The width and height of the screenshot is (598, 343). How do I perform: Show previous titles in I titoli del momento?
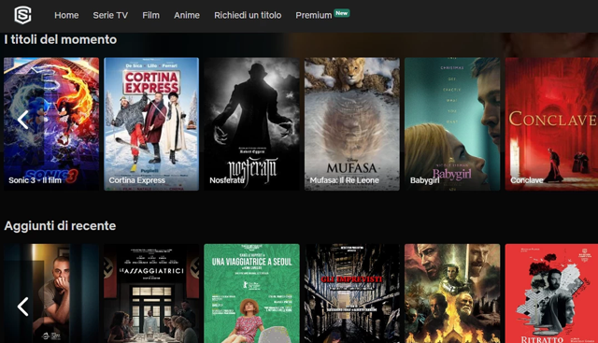(x=22, y=120)
